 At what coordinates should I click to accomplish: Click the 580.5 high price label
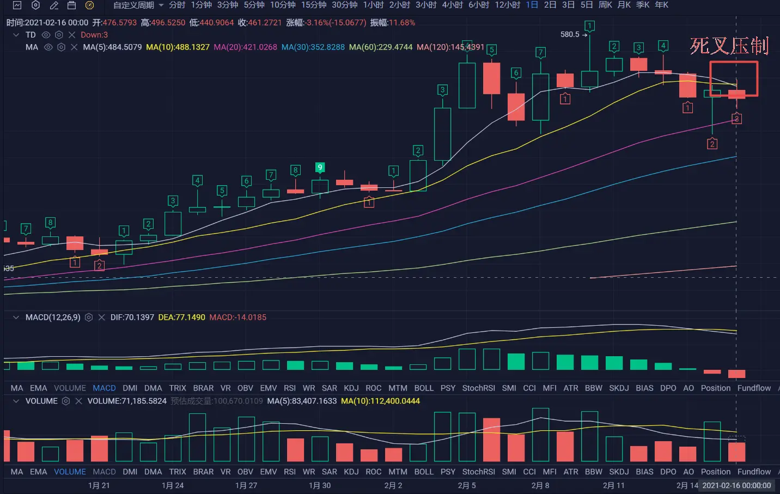pos(570,34)
